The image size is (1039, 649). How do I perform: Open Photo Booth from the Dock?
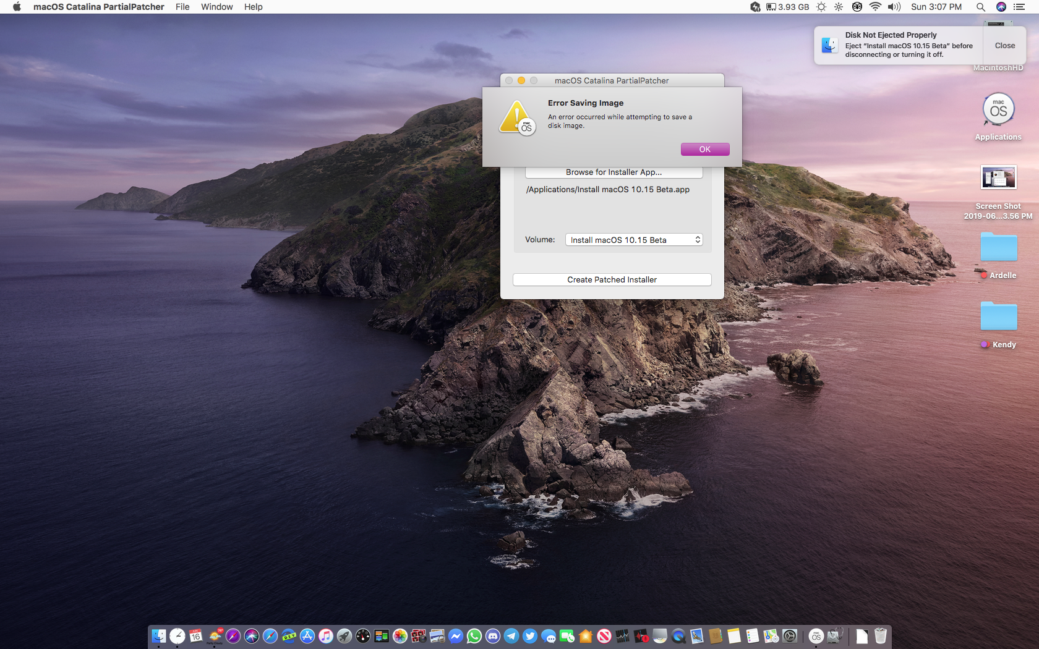pos(419,636)
